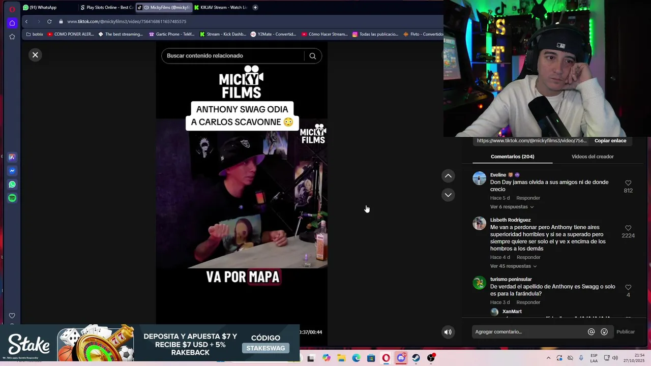Open Opera bookmarks star sidebar icon
651x366 pixels.
[12, 37]
